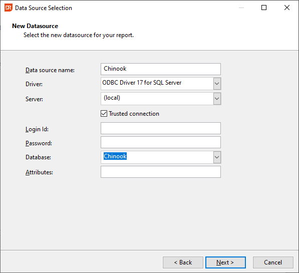Uncheck the Trusted connection checkbox
Viewport: 299px width, 273px height.
tap(104, 114)
